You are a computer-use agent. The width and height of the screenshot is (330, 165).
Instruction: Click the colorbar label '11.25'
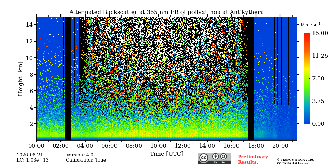click(320, 56)
